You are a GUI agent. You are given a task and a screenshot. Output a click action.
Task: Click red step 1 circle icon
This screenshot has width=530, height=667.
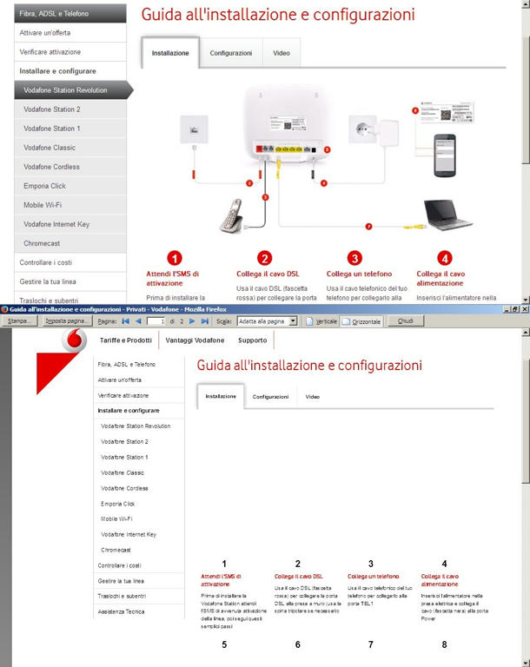175,258
